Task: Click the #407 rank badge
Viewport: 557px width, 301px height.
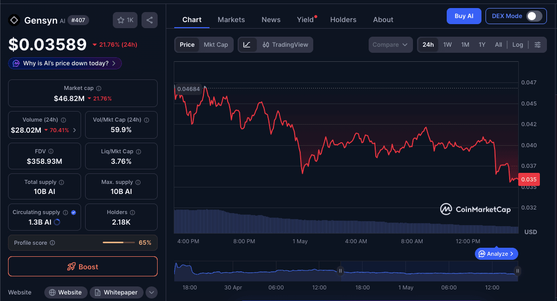Action: [78, 20]
